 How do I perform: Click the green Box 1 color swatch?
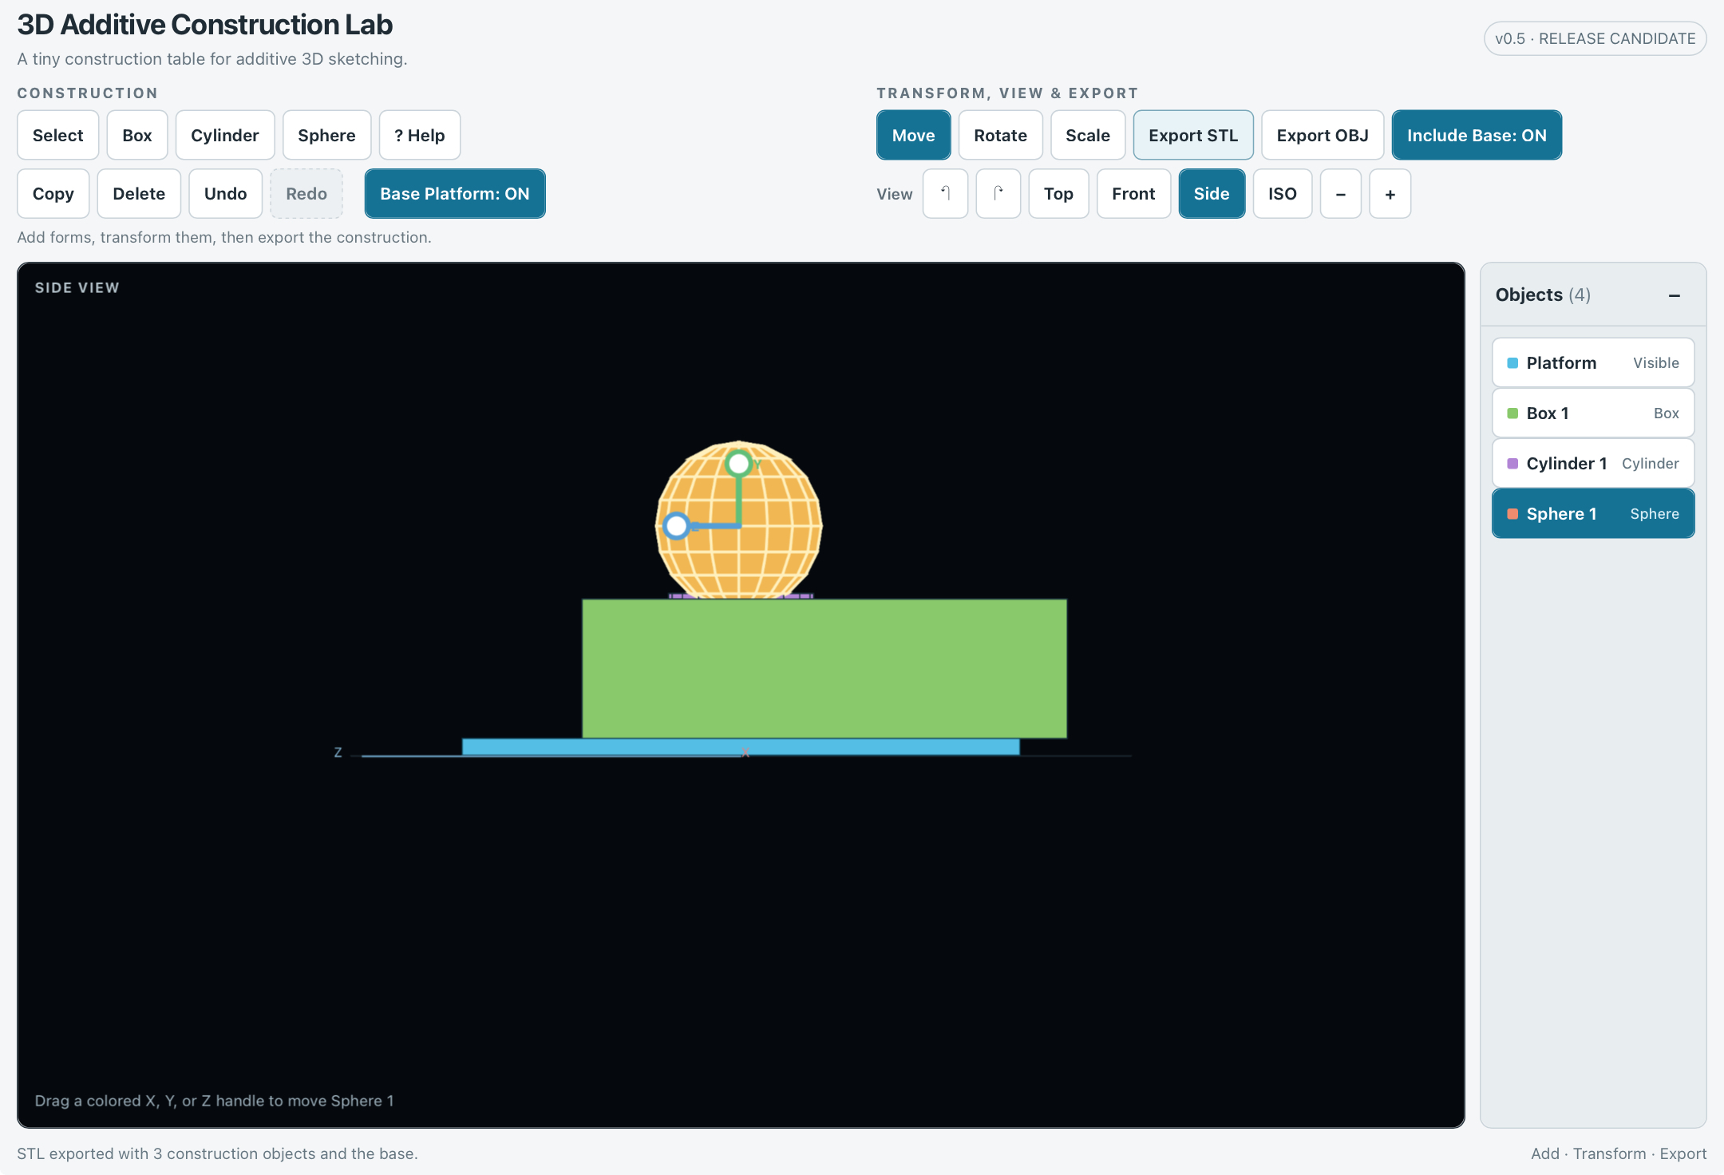tap(1512, 413)
